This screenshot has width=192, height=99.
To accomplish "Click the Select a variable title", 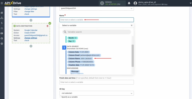I will pos(69,25).
